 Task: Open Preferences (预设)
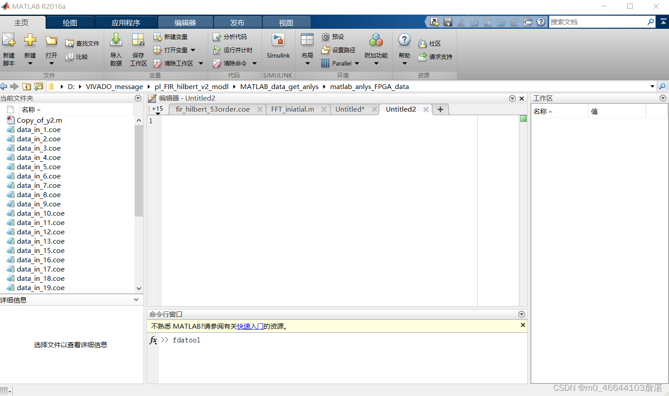[333, 37]
